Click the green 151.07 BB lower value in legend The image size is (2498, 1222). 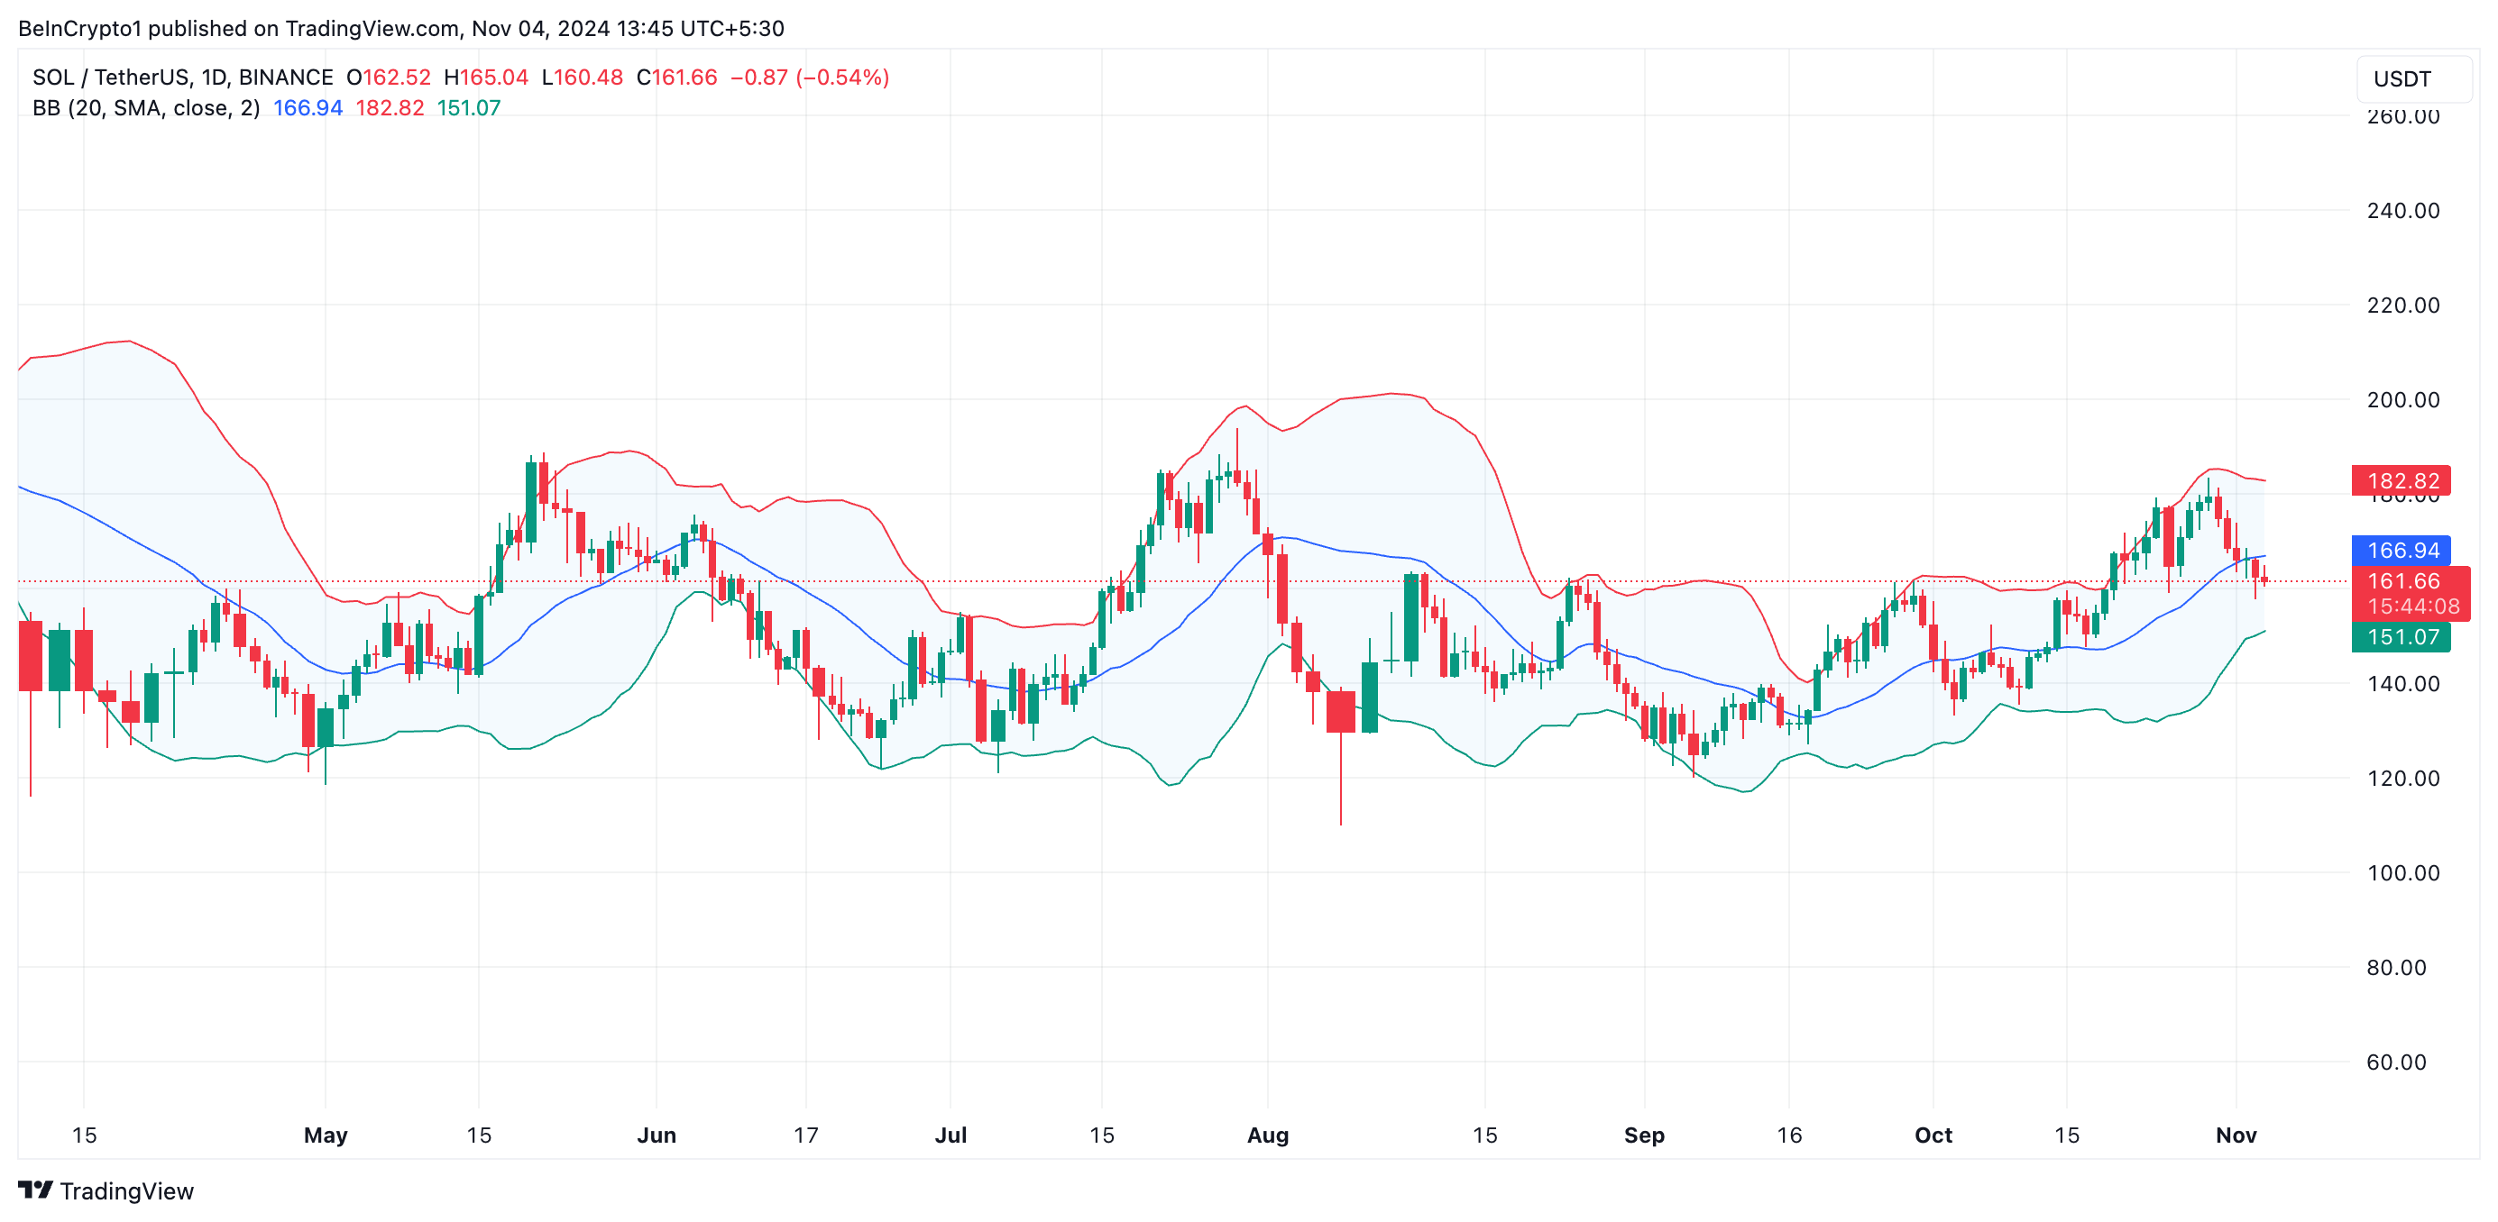(468, 107)
